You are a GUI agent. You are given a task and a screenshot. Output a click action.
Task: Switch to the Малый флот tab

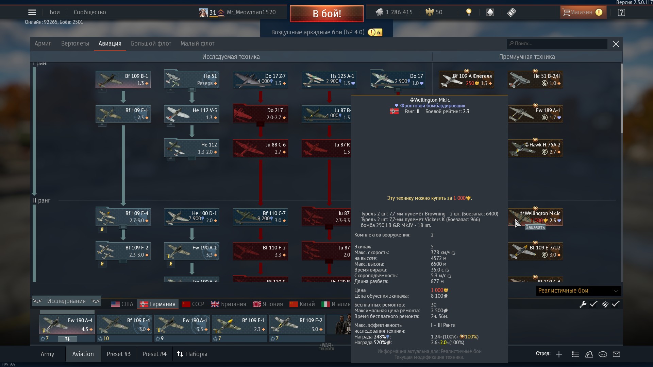[197, 43]
